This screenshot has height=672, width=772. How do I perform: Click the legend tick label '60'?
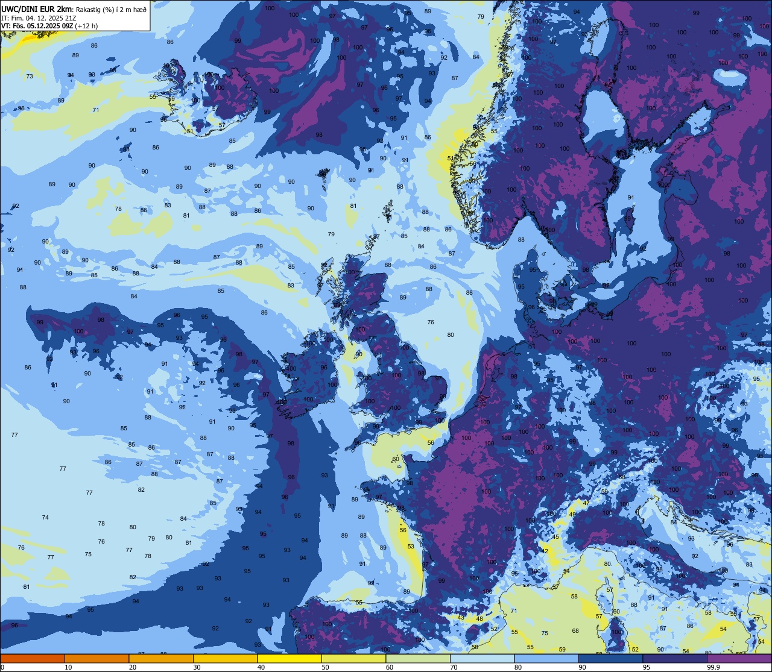coord(390,667)
